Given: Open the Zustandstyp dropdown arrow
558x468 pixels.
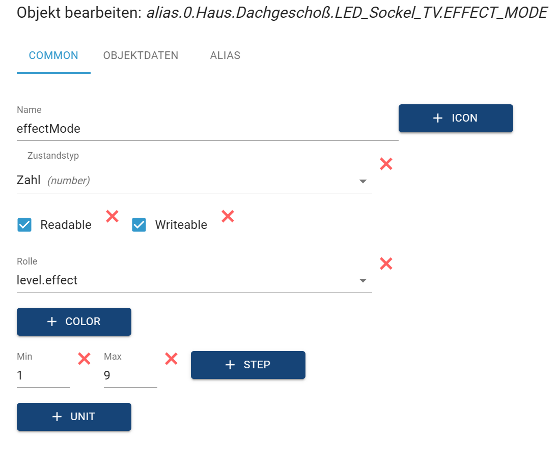Looking at the screenshot, I should pos(362,181).
